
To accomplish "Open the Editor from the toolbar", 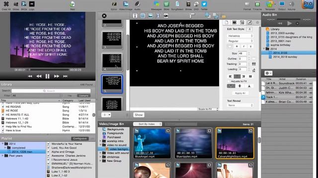I will click(114, 4).
